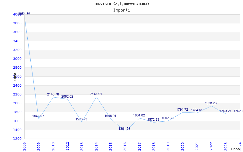Select the data label 2092.02
Viewport: 243px width, 152px height.
tap(67, 96)
